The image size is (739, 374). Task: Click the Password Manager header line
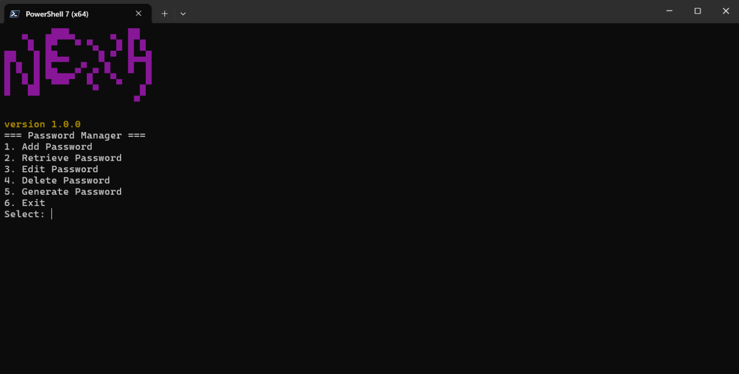[75, 135]
